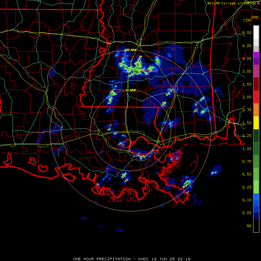The height and width of the screenshot is (261, 261).
Task: Click the bright red swatch in the legend
Action: click(256, 97)
